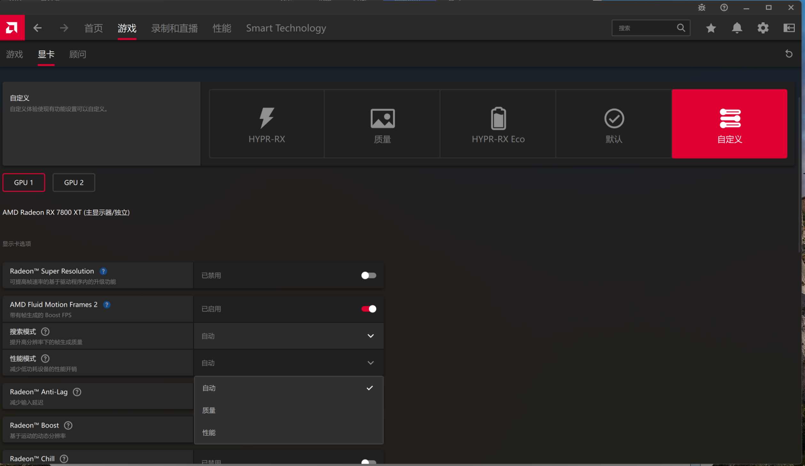Open the 首页 tab
This screenshot has height=466, width=805.
93,28
